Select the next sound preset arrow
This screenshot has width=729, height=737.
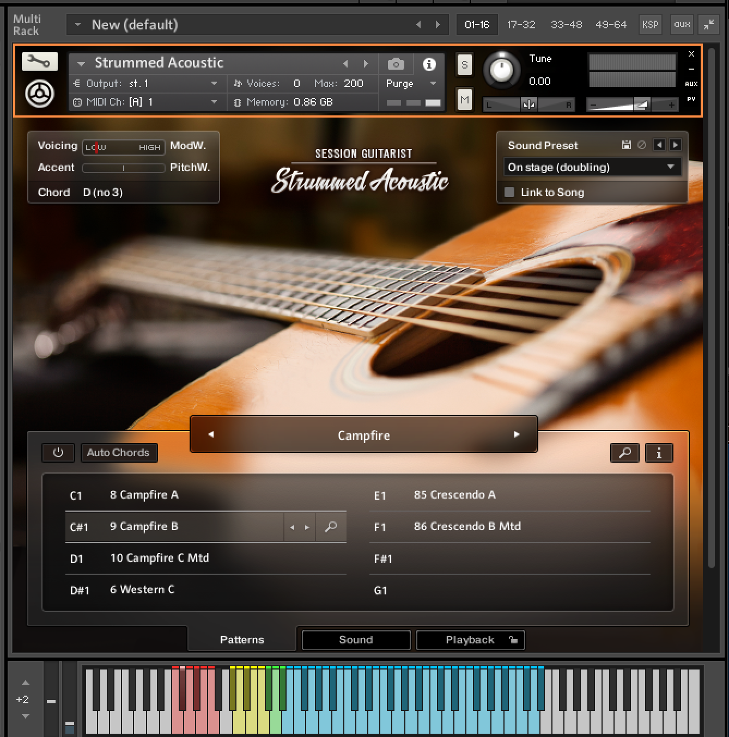(x=675, y=145)
